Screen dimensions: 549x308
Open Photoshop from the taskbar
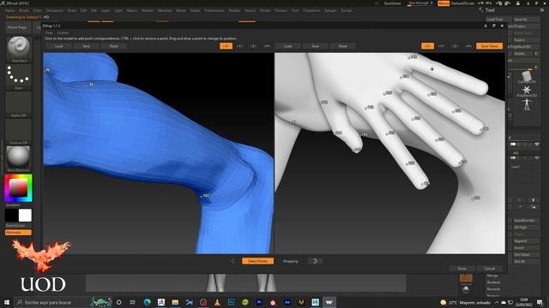231,302
